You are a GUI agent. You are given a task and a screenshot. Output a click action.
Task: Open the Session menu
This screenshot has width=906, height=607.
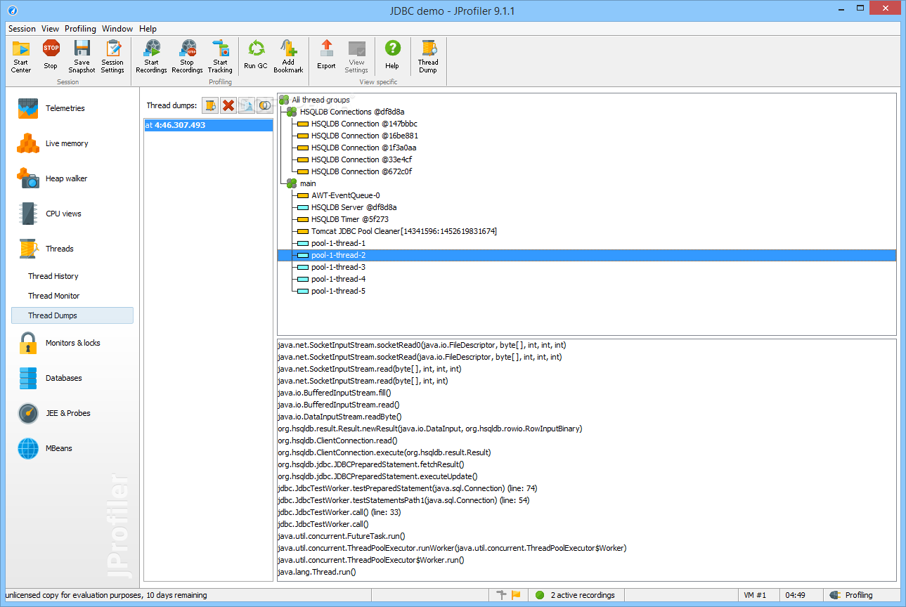22,29
